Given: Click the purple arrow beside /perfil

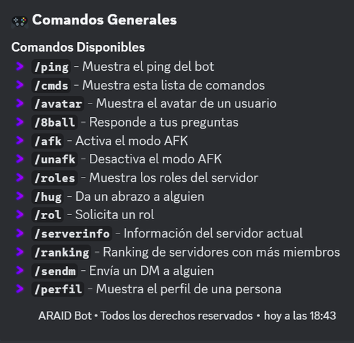Looking at the screenshot, I should tap(20, 289).
